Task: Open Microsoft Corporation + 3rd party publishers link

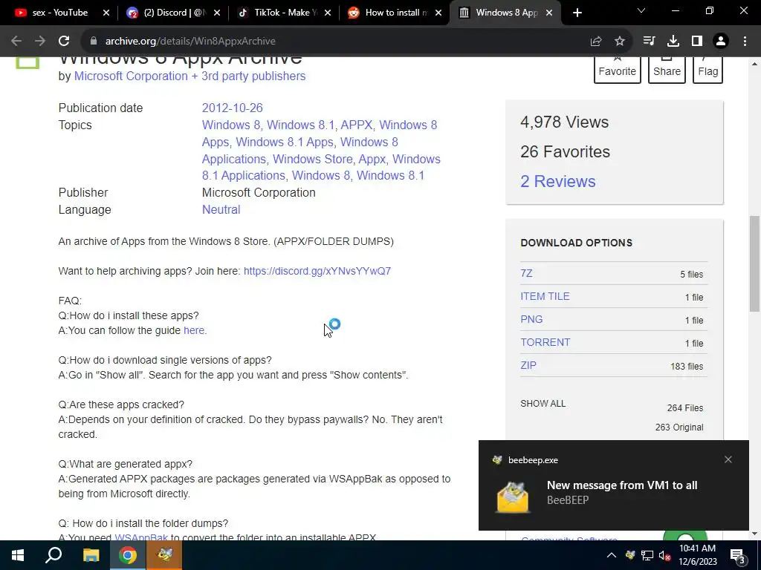Action: pyautogui.click(x=190, y=76)
